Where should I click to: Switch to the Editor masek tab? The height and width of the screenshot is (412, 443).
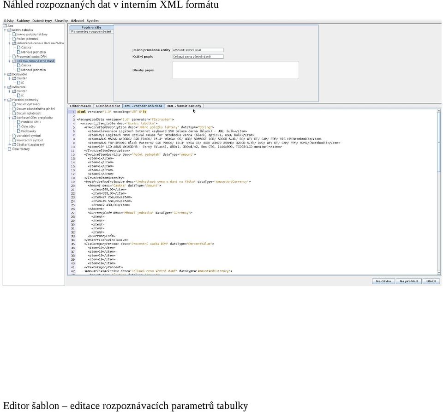pyautogui.click(x=80, y=106)
